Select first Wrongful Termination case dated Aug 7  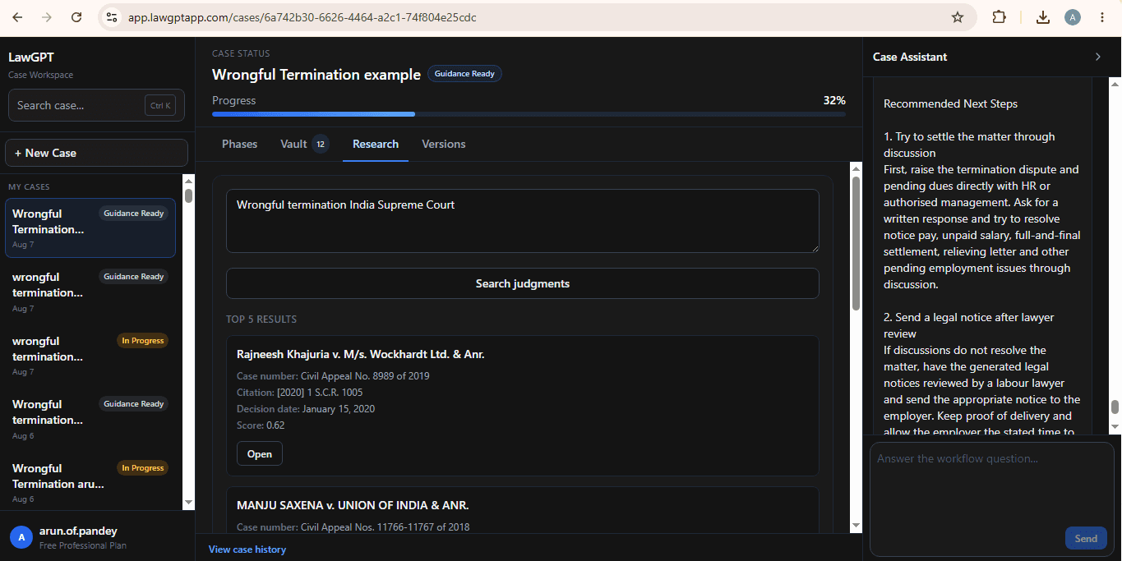coord(90,228)
